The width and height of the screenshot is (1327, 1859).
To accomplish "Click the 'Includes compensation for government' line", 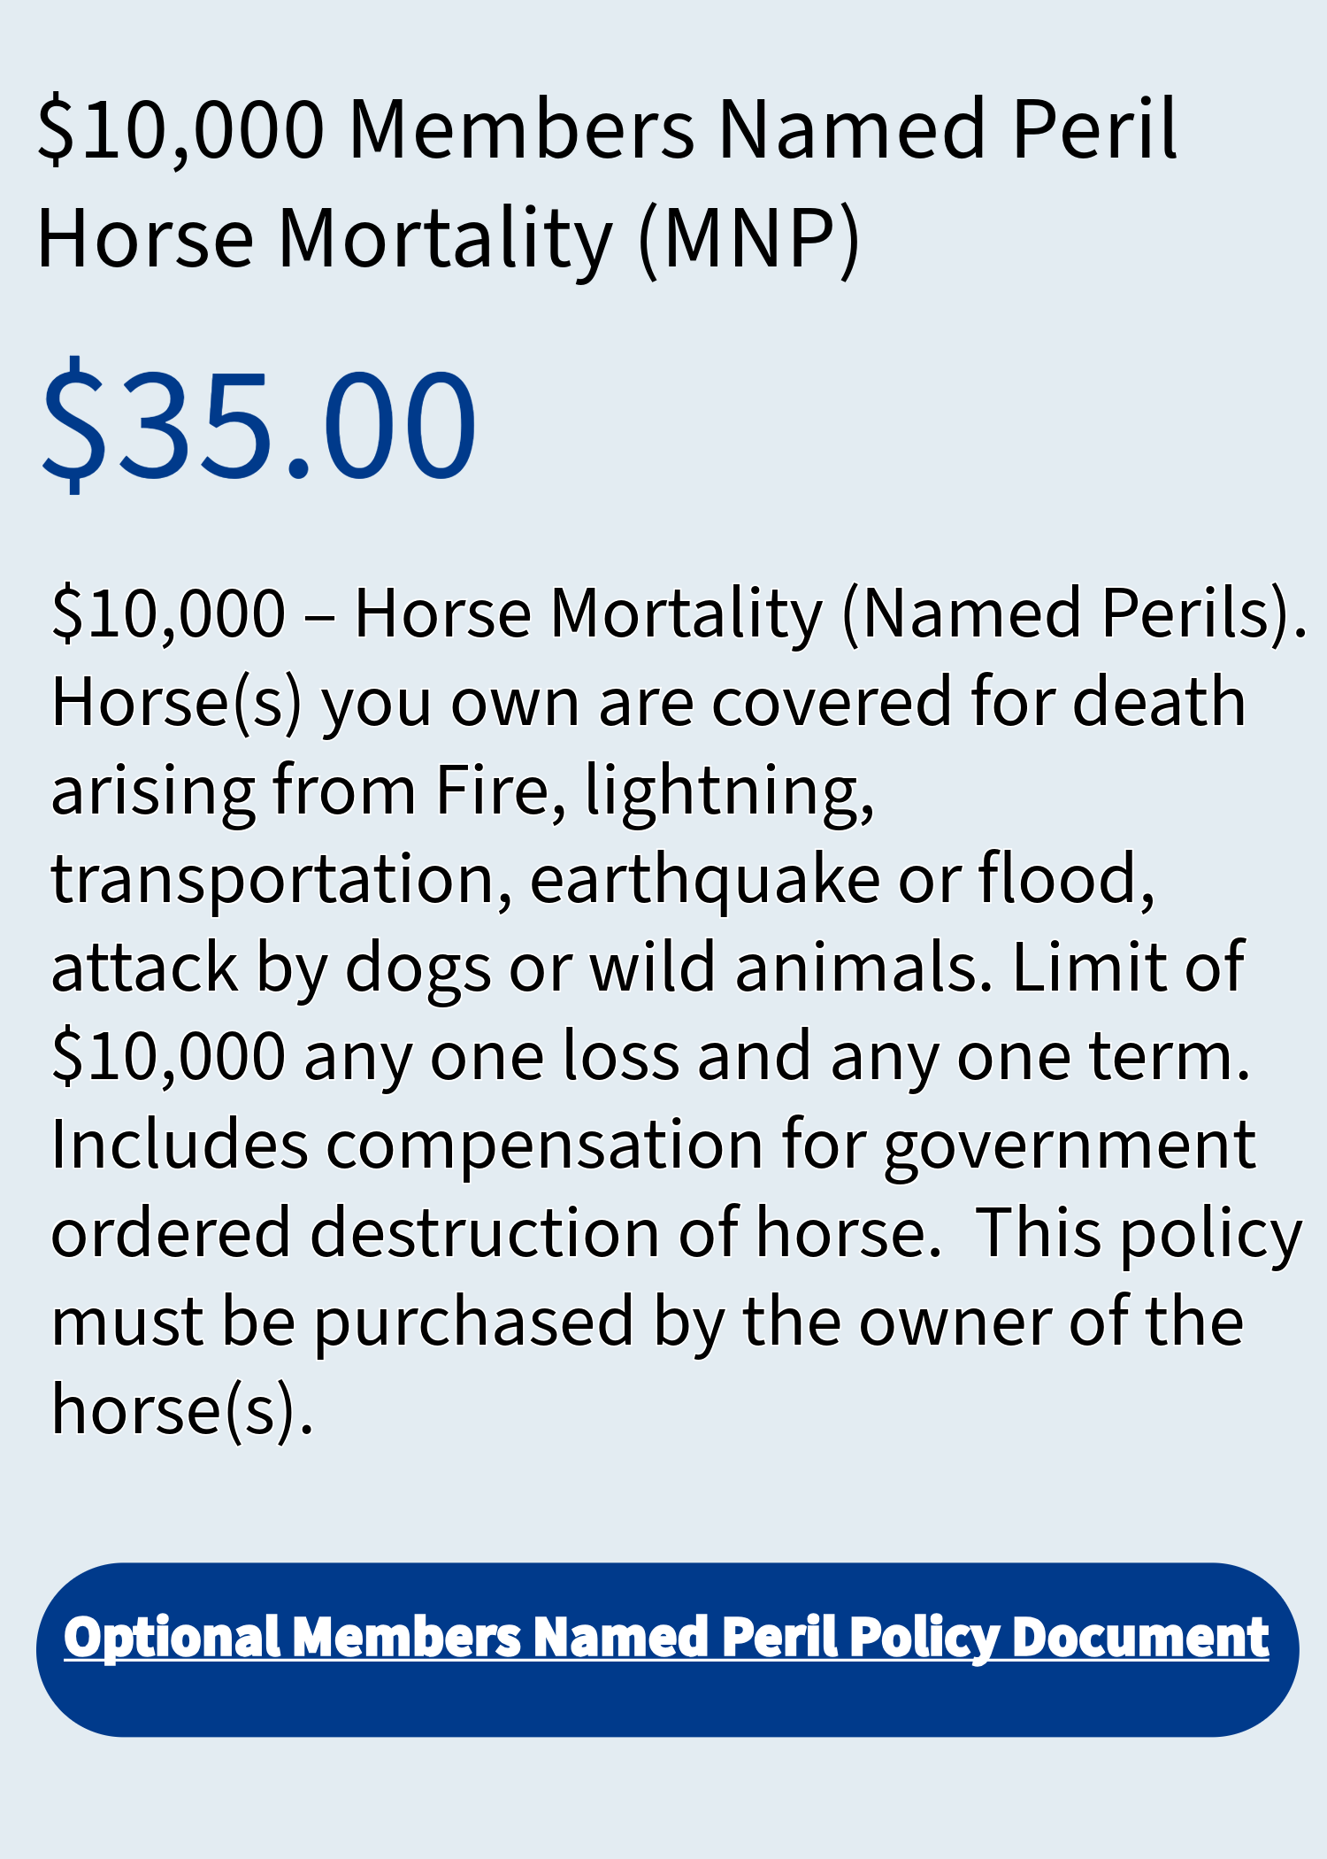I will [654, 1146].
